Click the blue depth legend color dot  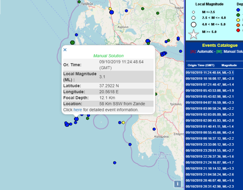[238, 10]
